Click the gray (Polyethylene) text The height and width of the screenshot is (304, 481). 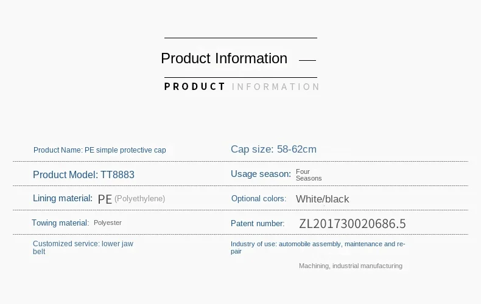(140, 199)
